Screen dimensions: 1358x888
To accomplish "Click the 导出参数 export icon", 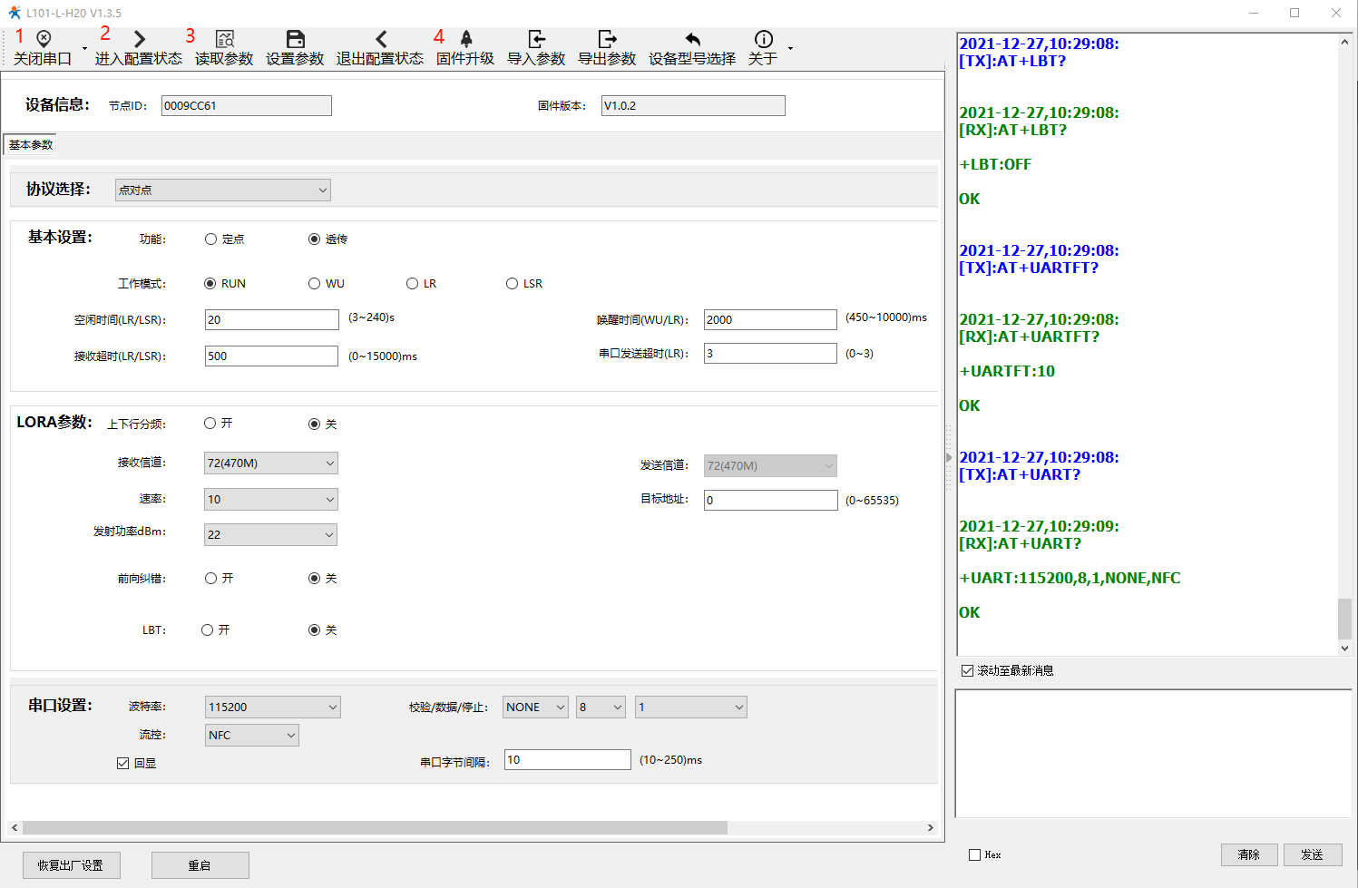I will [x=607, y=39].
